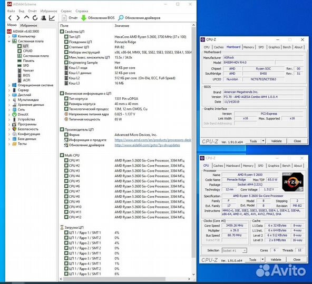Click Обновления драйверов toolbar button
Image resolution: width=312 pixels, height=284 pixels.
click(139, 18)
